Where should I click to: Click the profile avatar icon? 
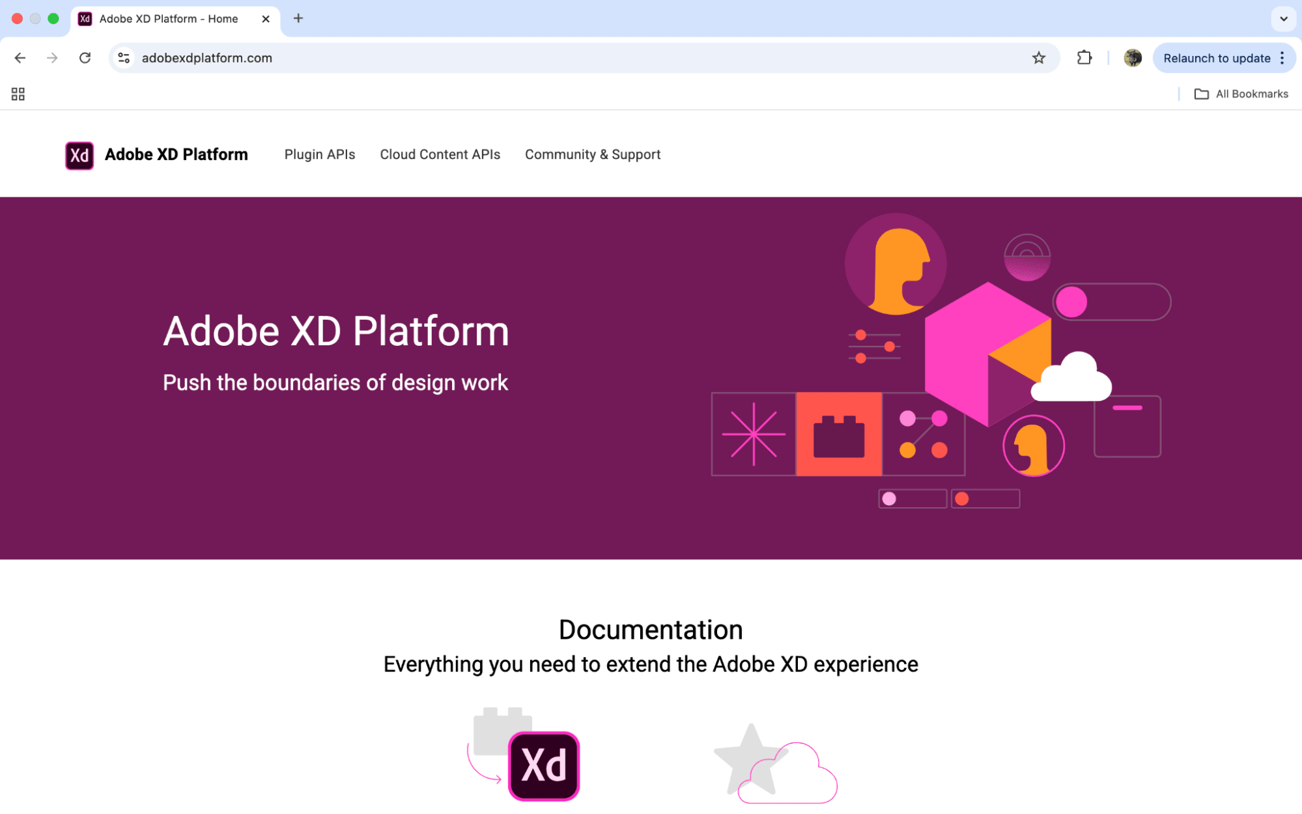point(1132,58)
